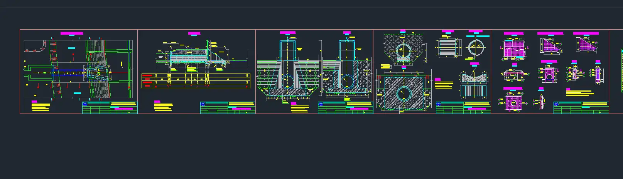Click the circular pipe in the third sheet's left cross-section
Viewport: 623px width, 179px height.
pos(287,82)
